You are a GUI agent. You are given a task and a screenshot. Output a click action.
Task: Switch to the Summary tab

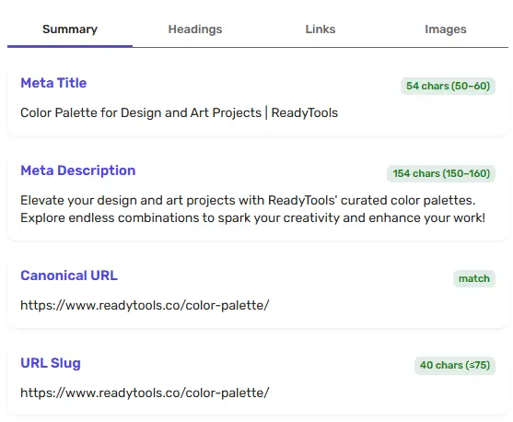point(70,29)
